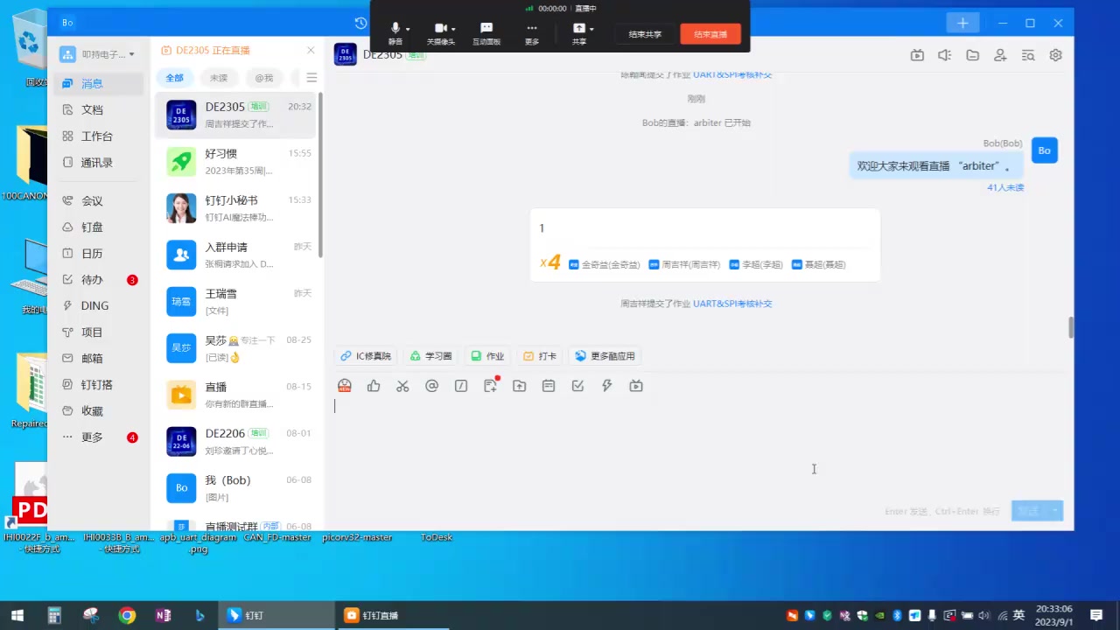The image size is (1120, 630).
Task: Click End Sharing (结束共享) button
Action: click(x=645, y=34)
